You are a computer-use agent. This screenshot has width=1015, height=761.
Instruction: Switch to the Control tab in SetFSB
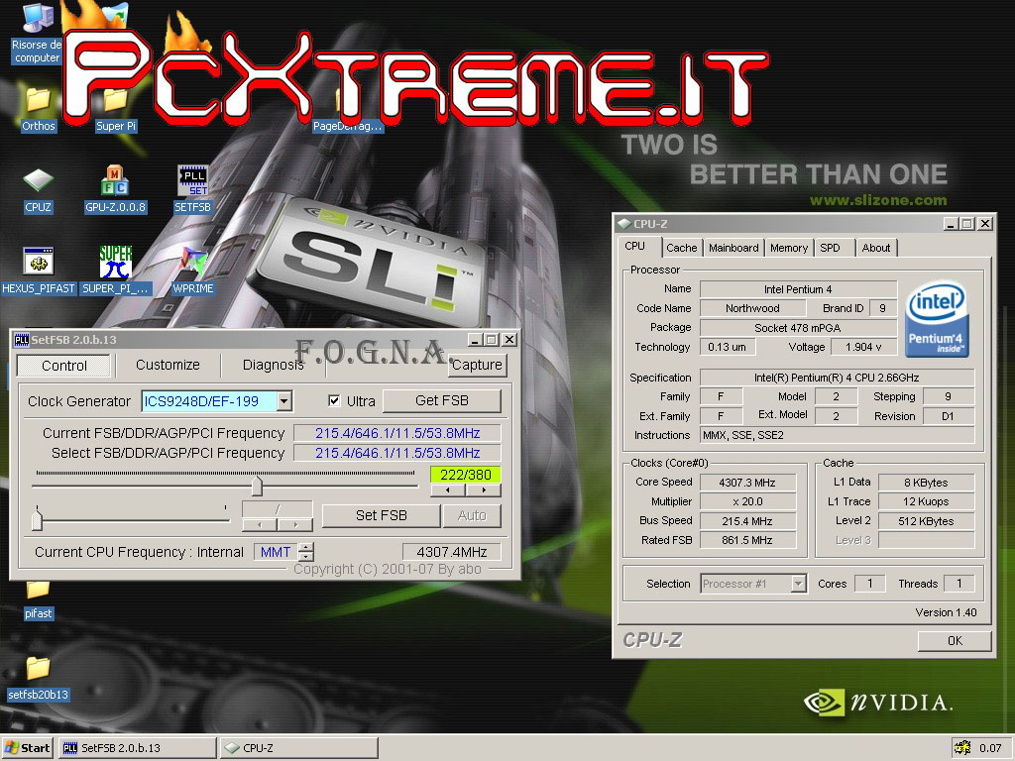64,366
